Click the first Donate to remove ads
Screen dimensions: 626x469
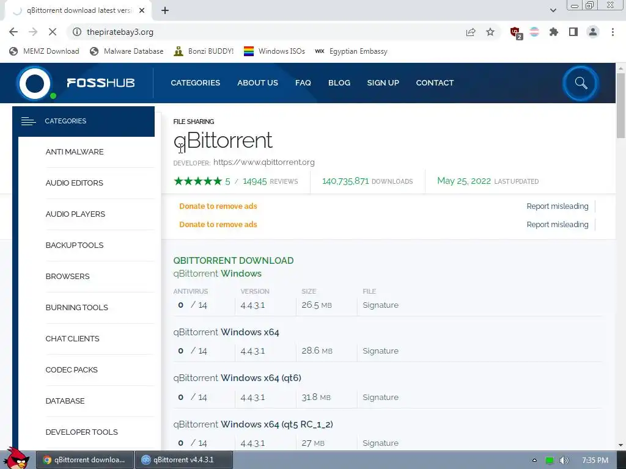(x=218, y=206)
